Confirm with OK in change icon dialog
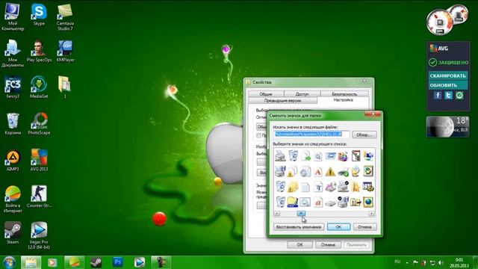The height and width of the screenshot is (269, 478). 338,227
